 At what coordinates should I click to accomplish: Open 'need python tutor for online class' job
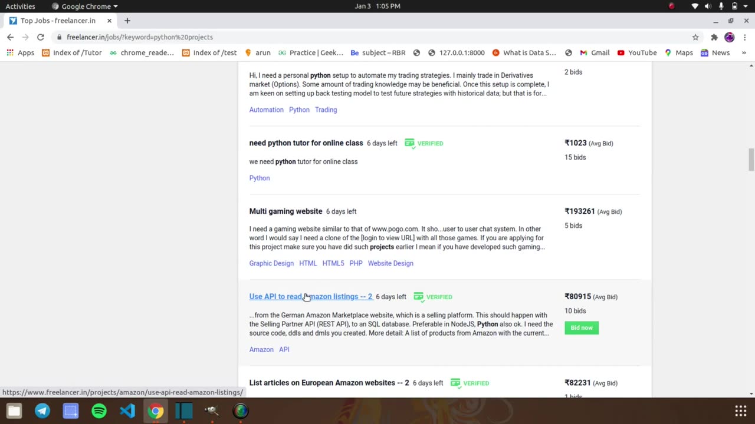(x=306, y=143)
